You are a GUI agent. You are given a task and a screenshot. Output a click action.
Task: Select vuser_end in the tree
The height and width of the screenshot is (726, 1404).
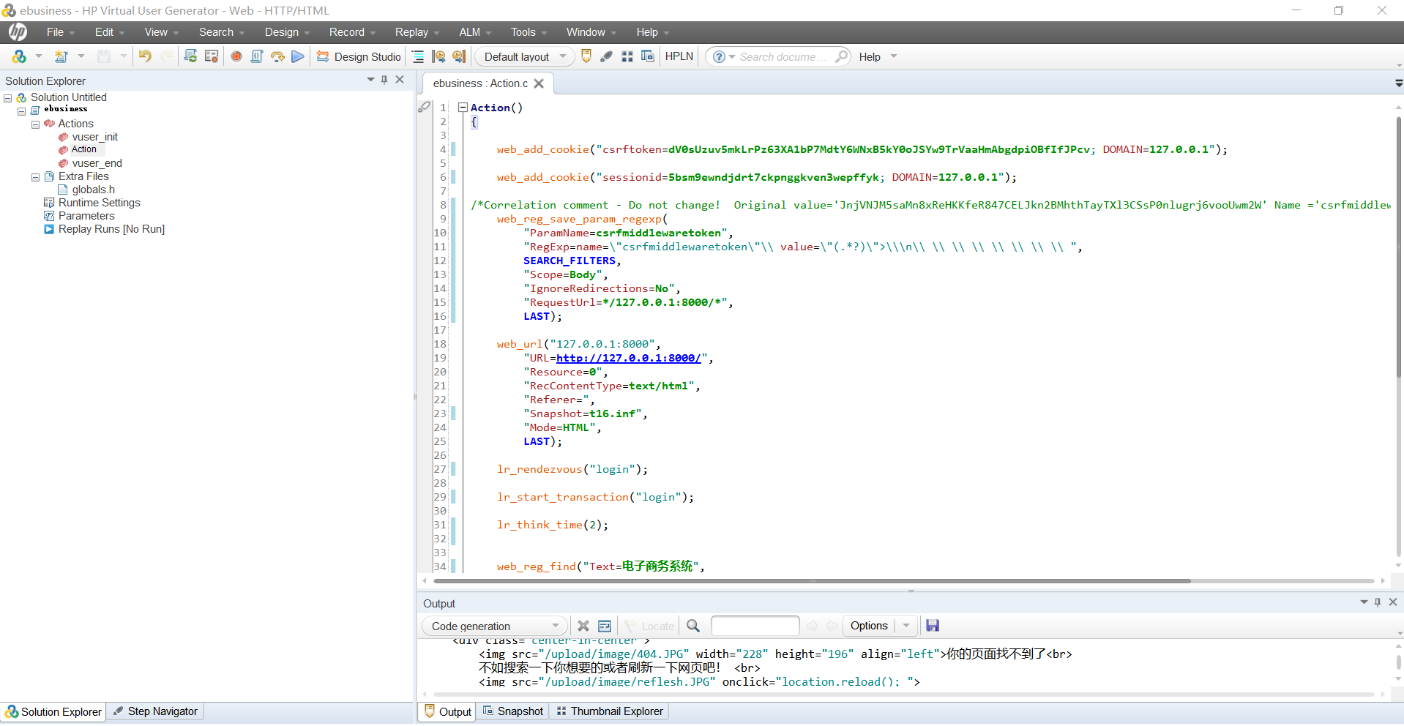pyautogui.click(x=97, y=163)
